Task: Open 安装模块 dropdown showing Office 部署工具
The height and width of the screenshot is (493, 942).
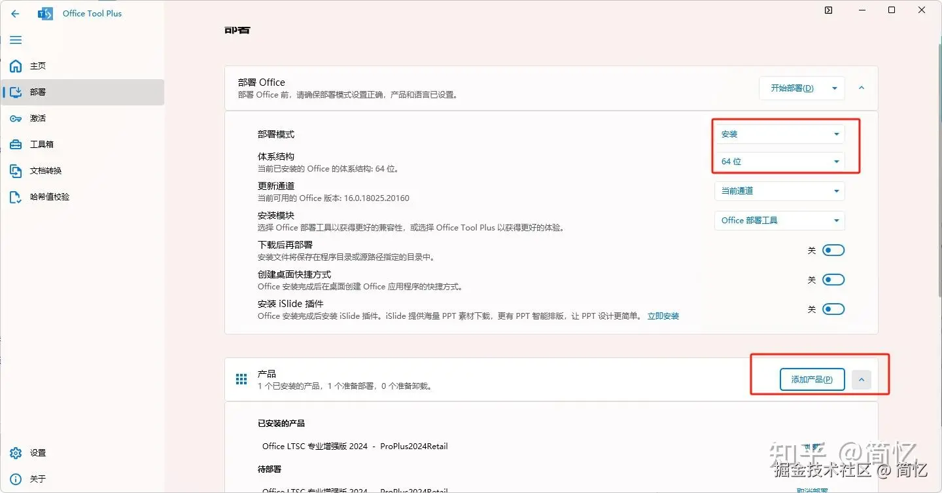Action: [x=779, y=221]
